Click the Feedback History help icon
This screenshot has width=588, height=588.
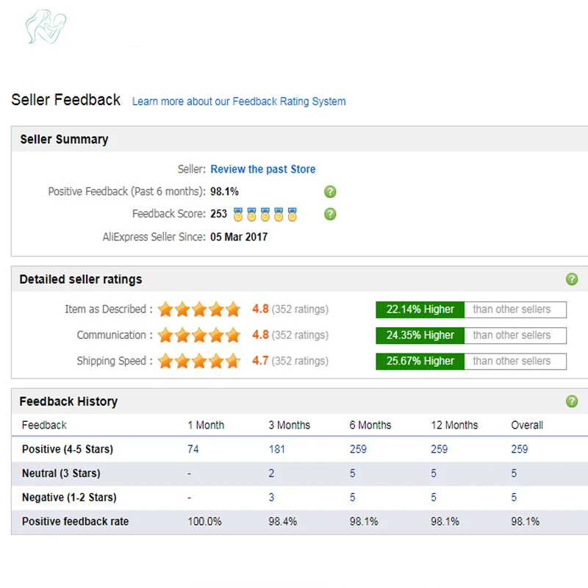(572, 401)
